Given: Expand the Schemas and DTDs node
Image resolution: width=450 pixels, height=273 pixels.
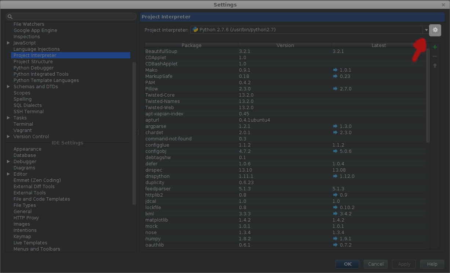Looking at the screenshot, I should pyautogui.click(x=8, y=87).
